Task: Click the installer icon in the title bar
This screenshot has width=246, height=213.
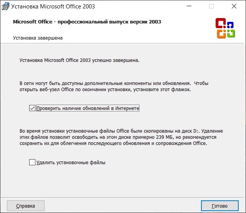Action: [5, 7]
